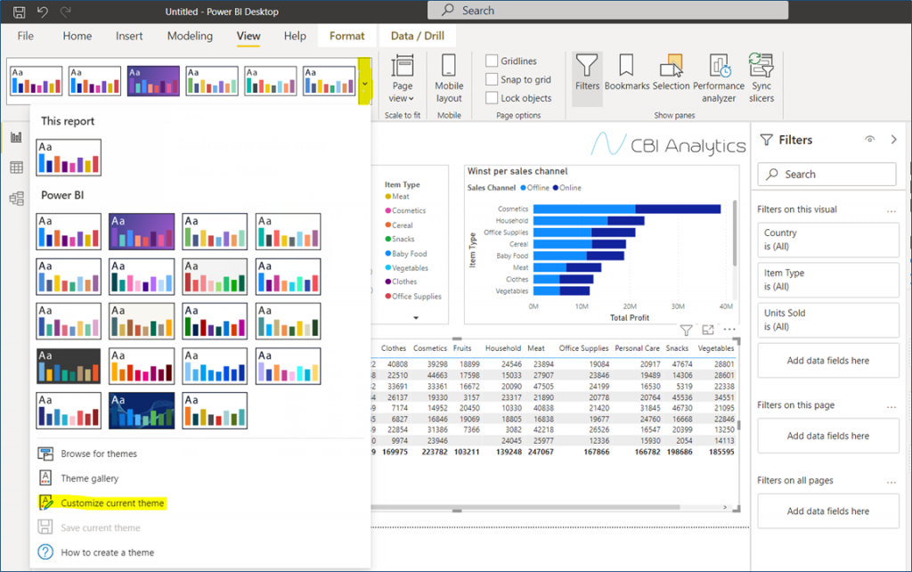
Task: Toggle Filters pane visibility eye icon
Action: coord(869,139)
